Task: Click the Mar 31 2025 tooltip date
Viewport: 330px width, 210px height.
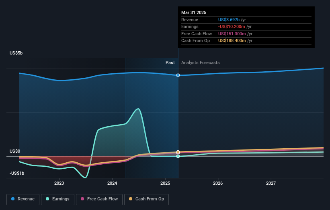Action: 194,12
